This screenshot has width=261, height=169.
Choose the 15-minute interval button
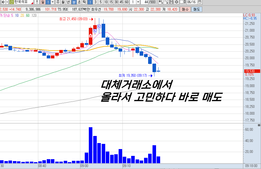tap(111, 2)
